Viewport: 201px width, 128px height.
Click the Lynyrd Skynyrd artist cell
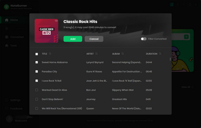click(x=95, y=62)
